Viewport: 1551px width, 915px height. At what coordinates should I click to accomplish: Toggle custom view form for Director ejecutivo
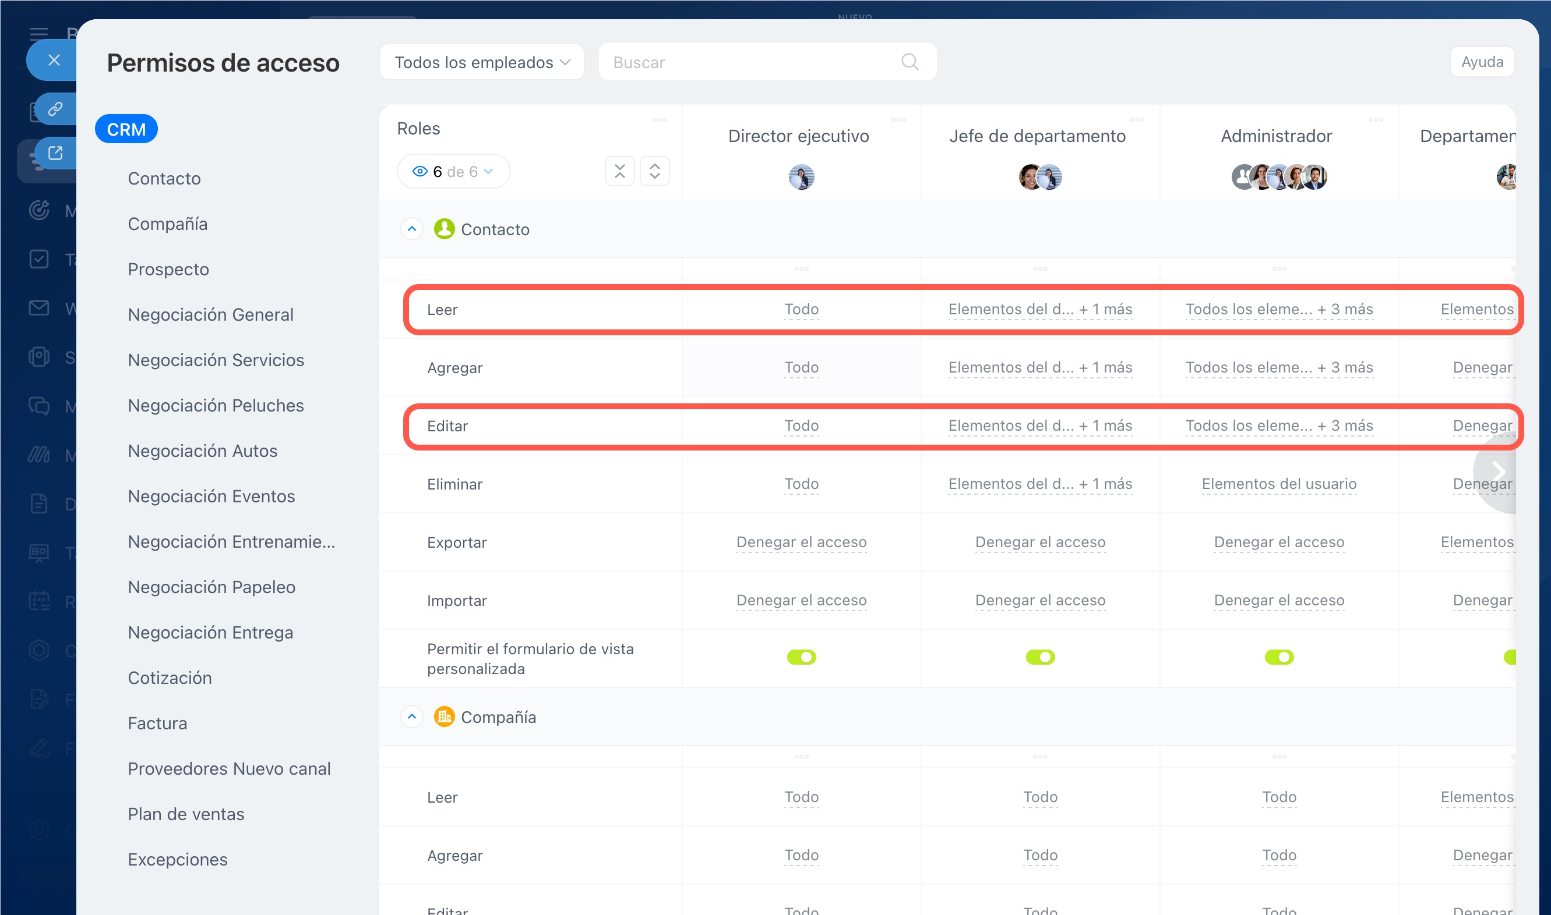[801, 657]
